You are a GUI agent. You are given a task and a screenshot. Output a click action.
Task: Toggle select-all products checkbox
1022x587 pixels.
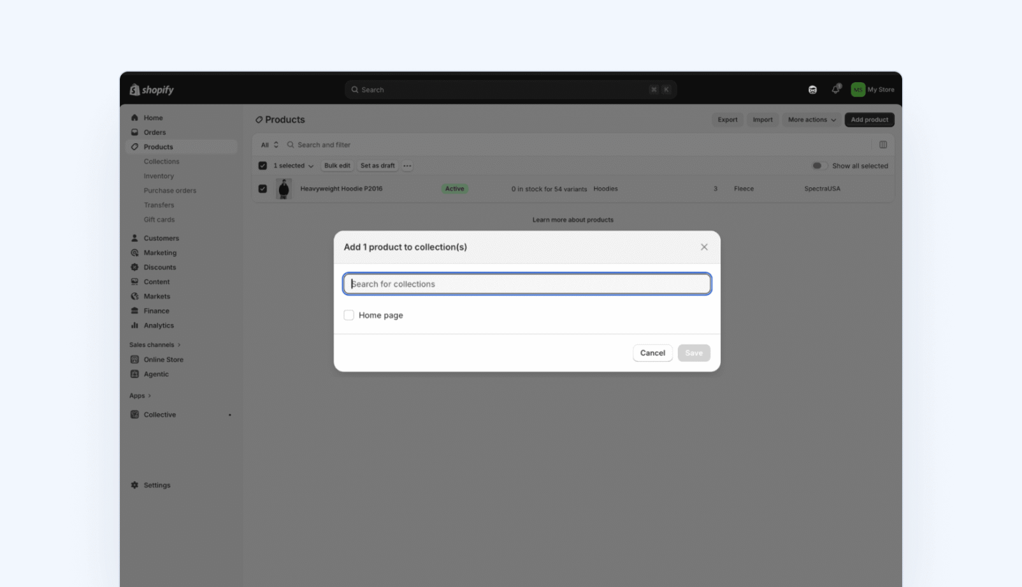coord(263,166)
